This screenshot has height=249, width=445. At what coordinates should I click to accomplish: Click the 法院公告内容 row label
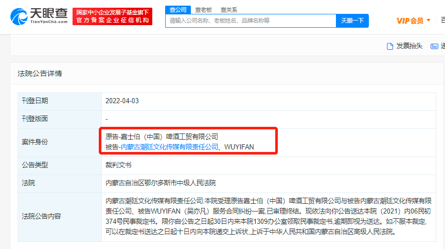coord(42,217)
